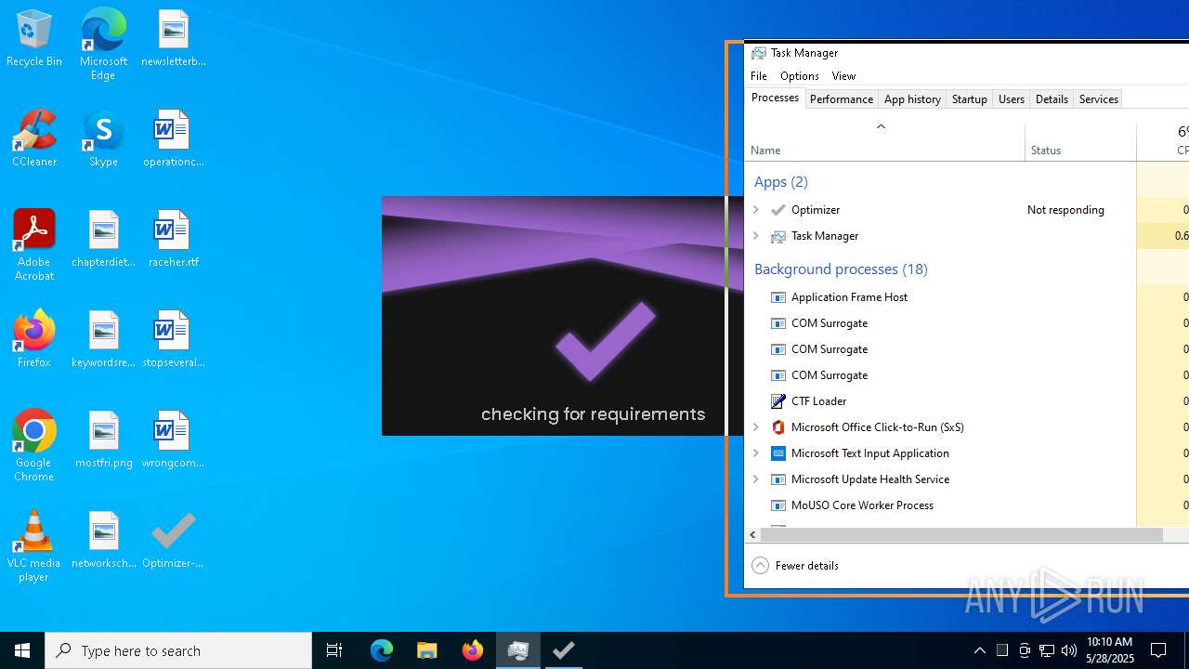Screen dimensions: 1189x669
Task: Select chapterdiet image file icon
Action: (x=104, y=240)
